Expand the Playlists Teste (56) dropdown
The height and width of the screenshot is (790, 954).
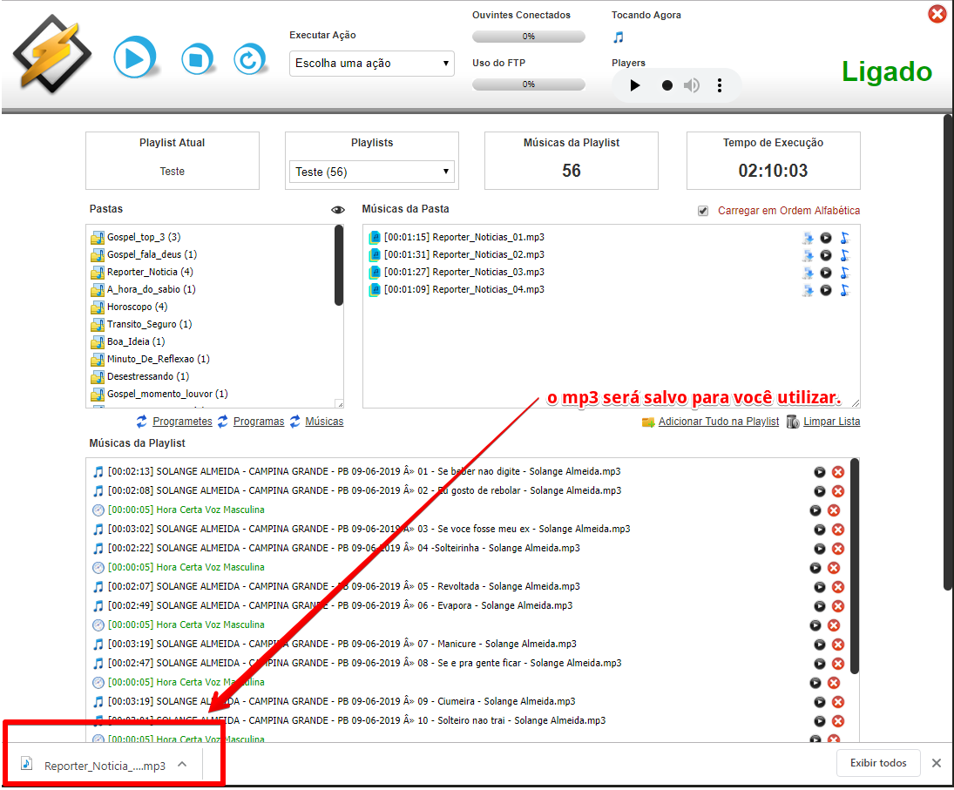372,172
